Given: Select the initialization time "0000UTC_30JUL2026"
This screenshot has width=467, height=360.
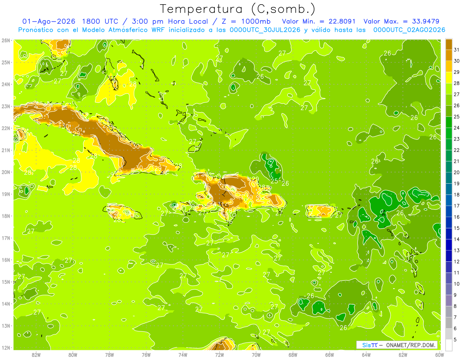Looking at the screenshot, I should pyautogui.click(x=265, y=30).
